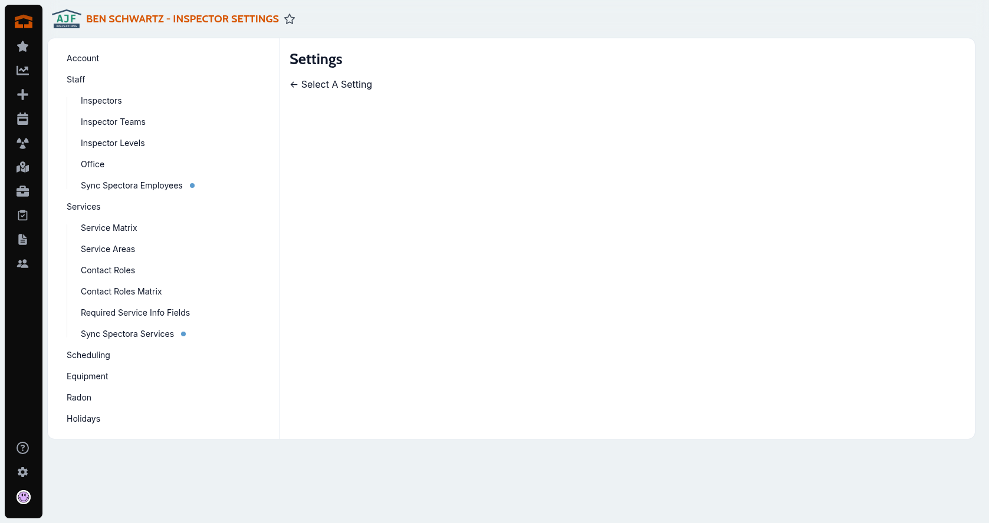Click Sync Spectora Employees link
989x523 pixels.
[x=132, y=186]
